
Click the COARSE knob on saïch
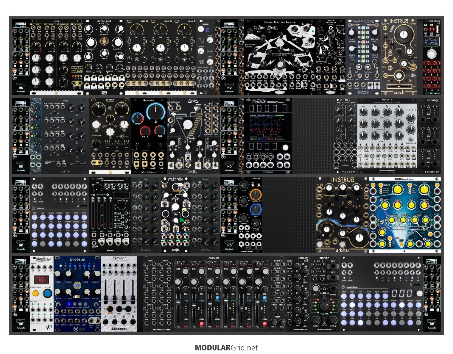pos(404,34)
